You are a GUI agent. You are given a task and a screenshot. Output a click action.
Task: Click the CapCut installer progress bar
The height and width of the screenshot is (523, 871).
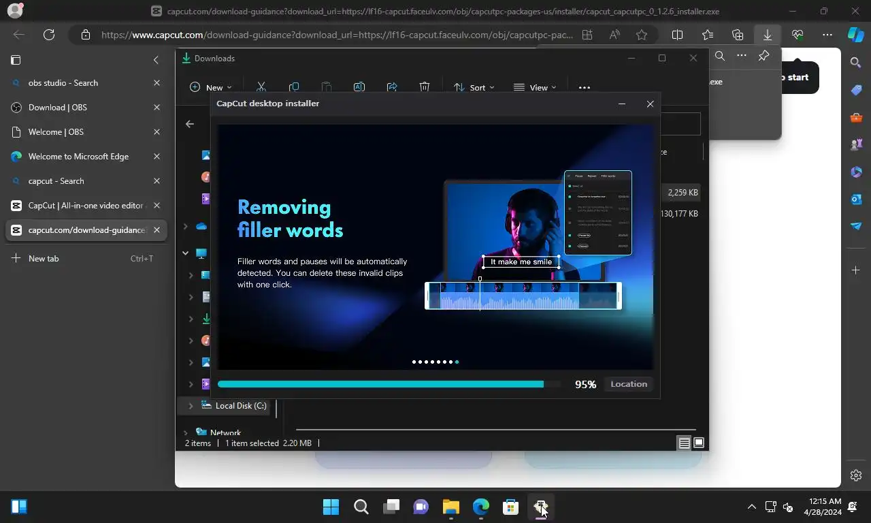(389, 384)
